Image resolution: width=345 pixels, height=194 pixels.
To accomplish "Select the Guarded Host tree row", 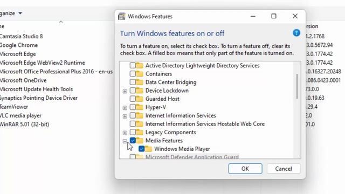I will [x=162, y=99].
